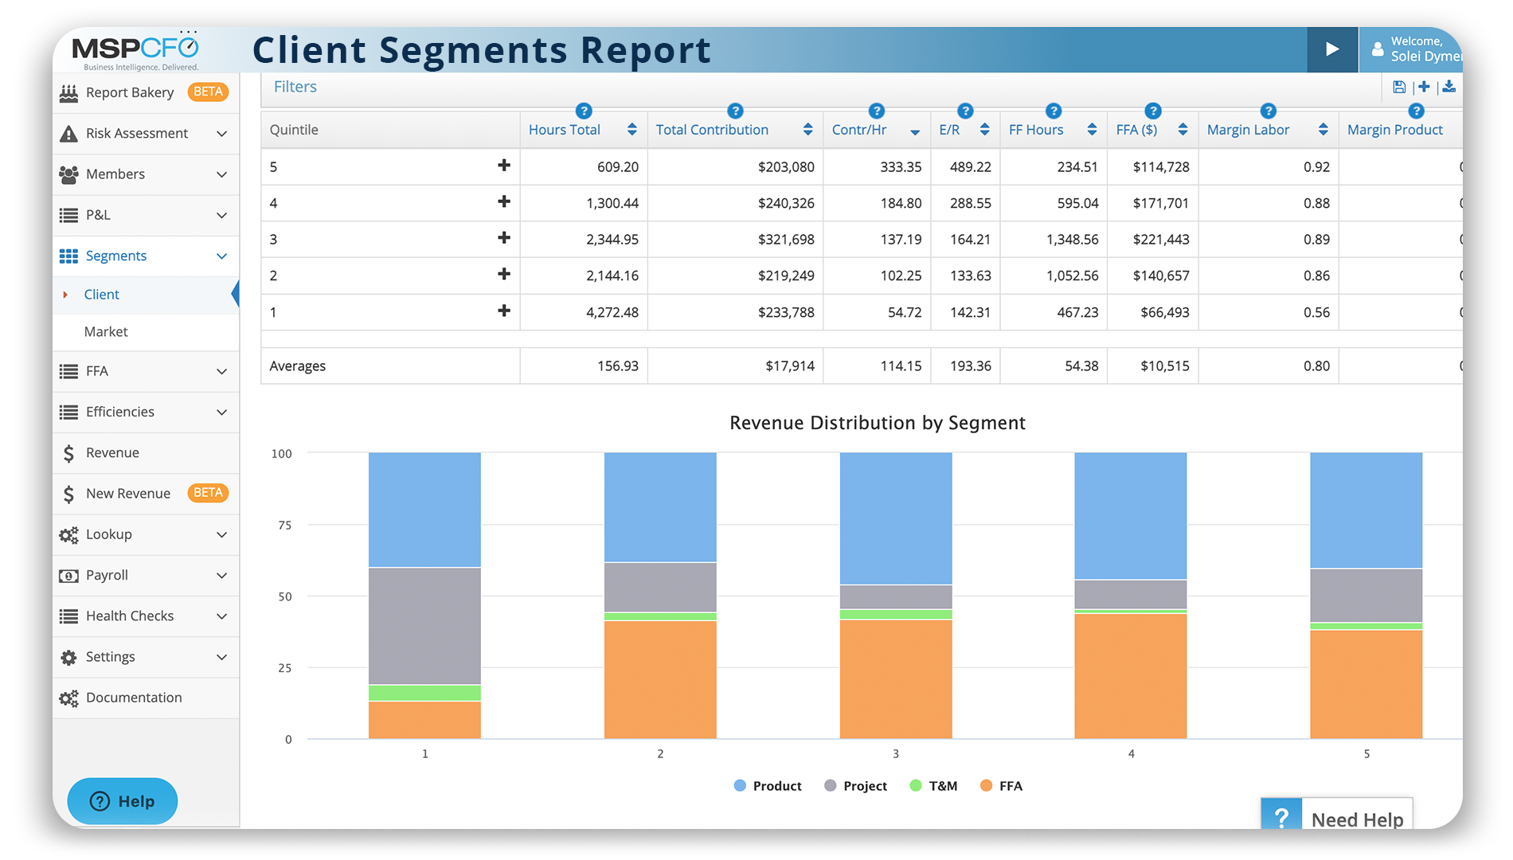Image resolution: width=1513 pixels, height=860 pixels.
Task: Collapse the Segments menu chevron
Action: pos(222,256)
